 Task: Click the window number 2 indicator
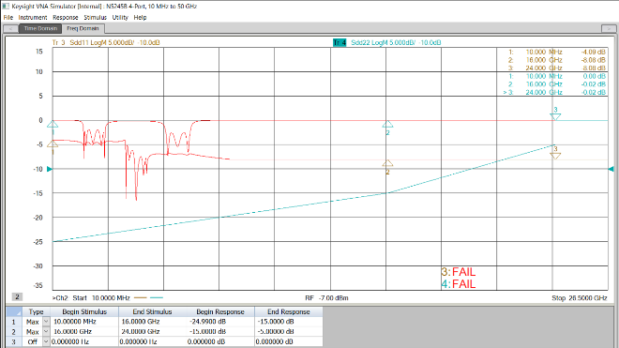17,296
